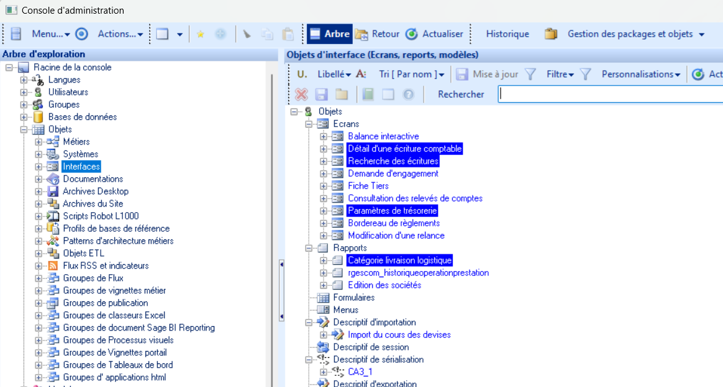Click the greyed paste clipboard icon
Viewport: 723px width, 387px height.
tap(288, 34)
